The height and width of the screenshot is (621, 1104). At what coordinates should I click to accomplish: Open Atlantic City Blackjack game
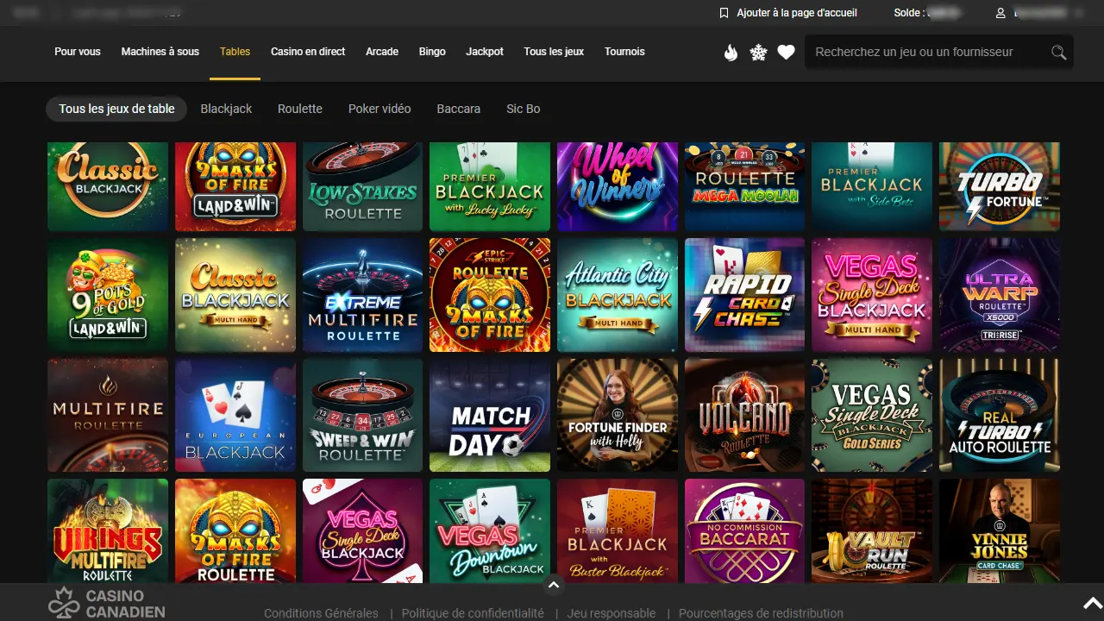[618, 295]
